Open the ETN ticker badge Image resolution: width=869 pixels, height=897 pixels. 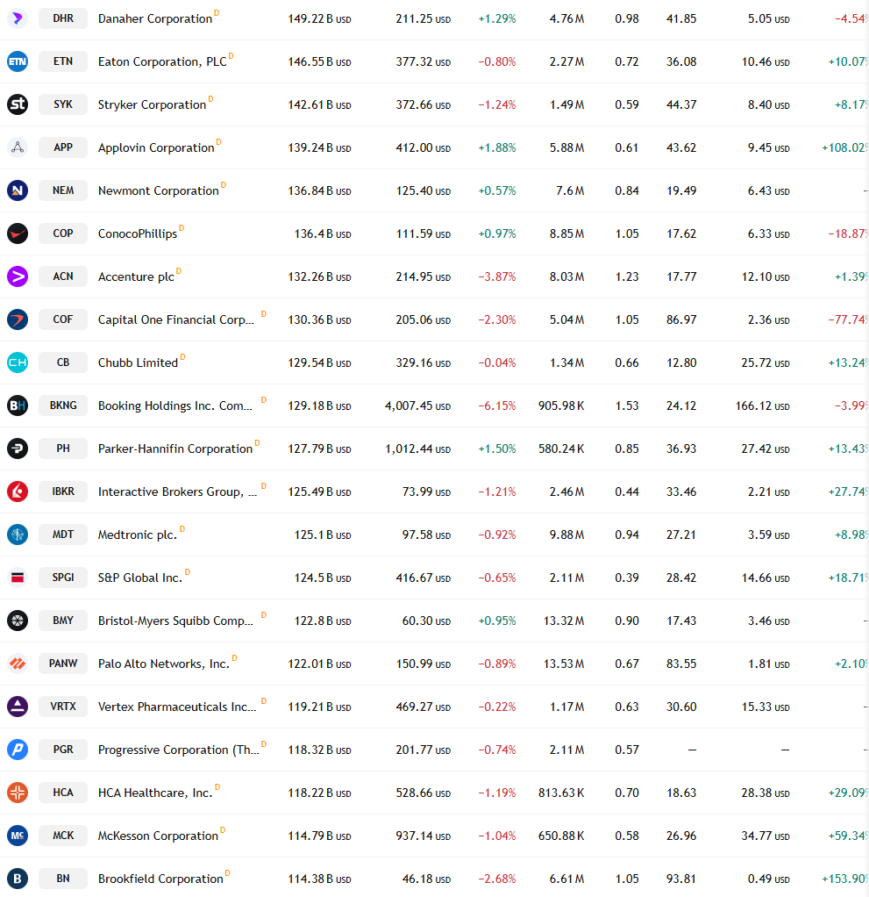coord(63,61)
